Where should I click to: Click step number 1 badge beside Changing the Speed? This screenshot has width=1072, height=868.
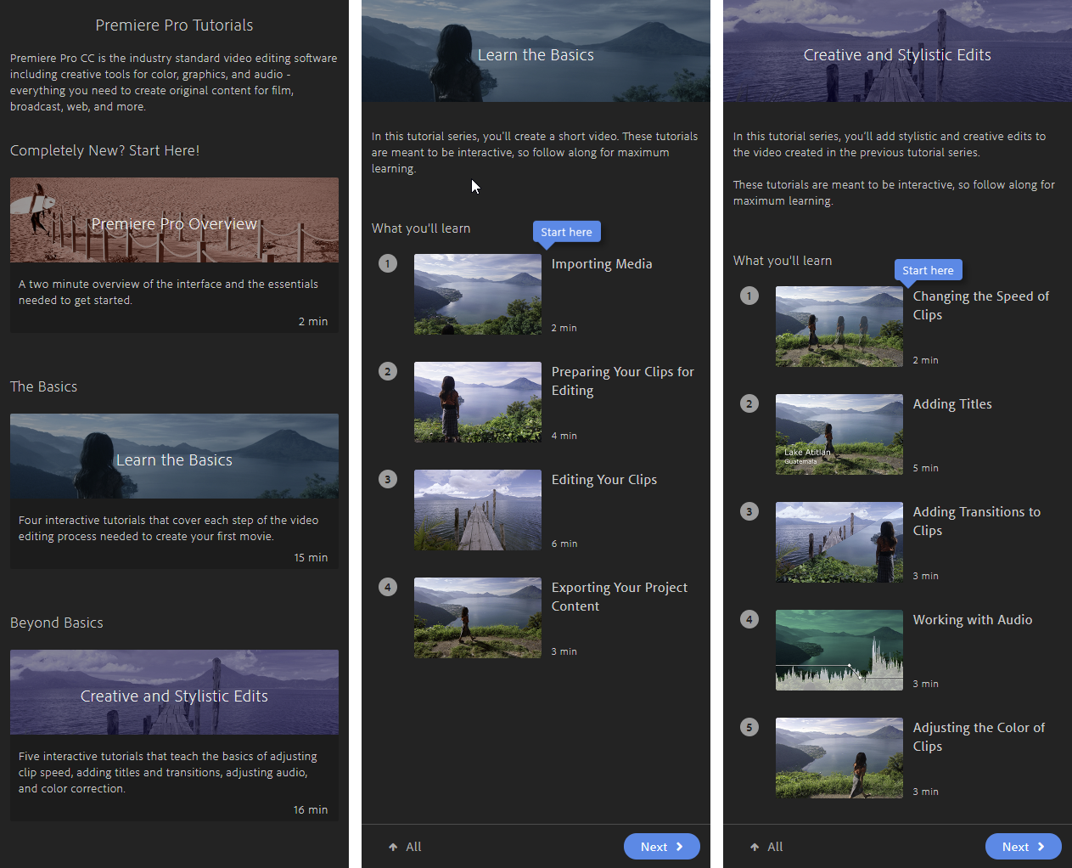click(x=749, y=296)
